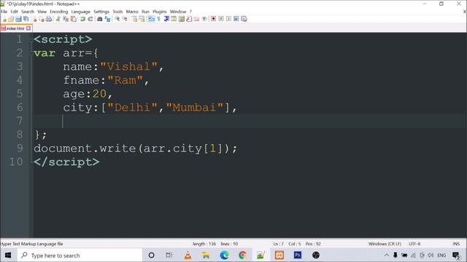Viewport: 467px width, 262px height.
Task: Open VLC from the taskbar
Action: [188, 255]
